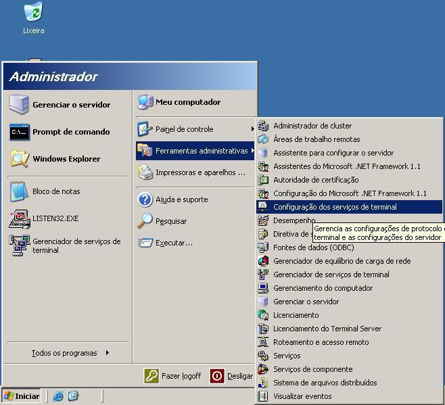Click the LISTEN32.EXE program icon
445x405 pixels.
[x=19, y=218]
